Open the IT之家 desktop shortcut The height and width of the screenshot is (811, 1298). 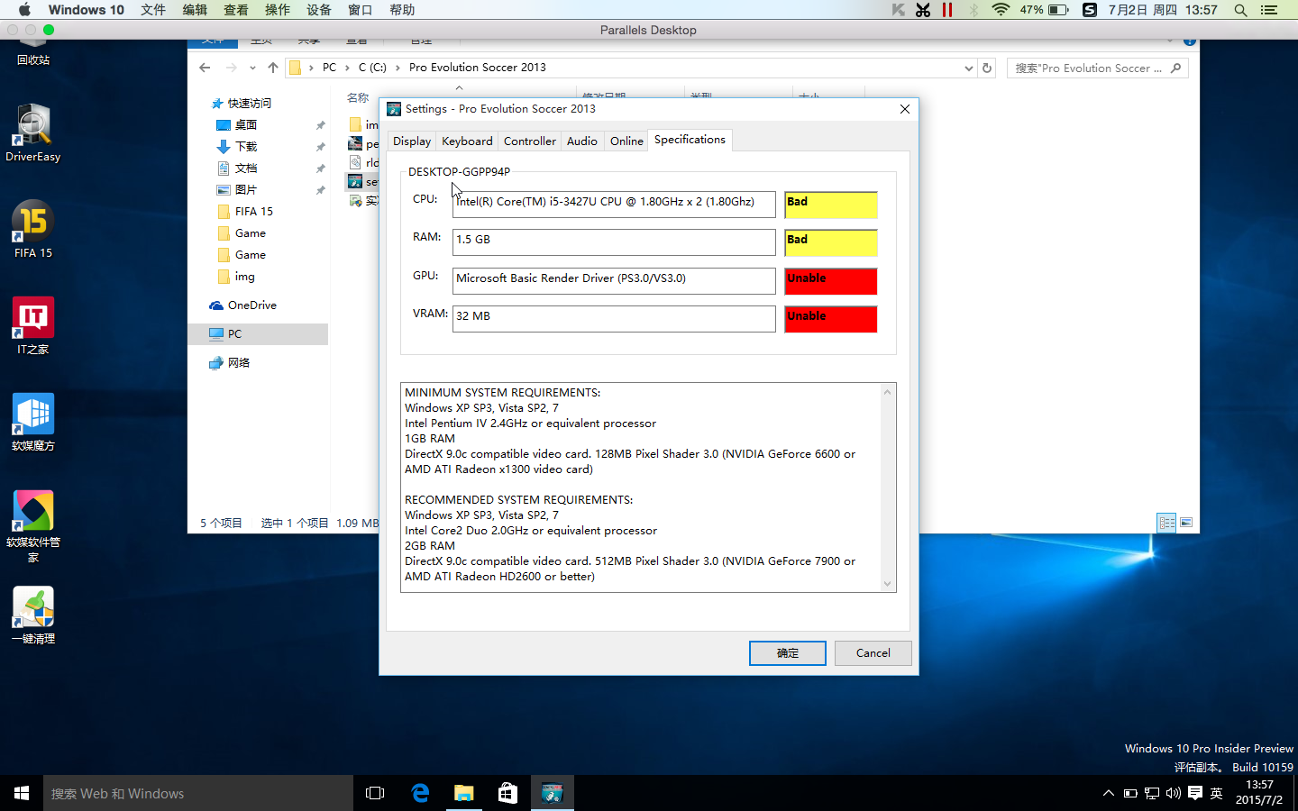point(33,326)
